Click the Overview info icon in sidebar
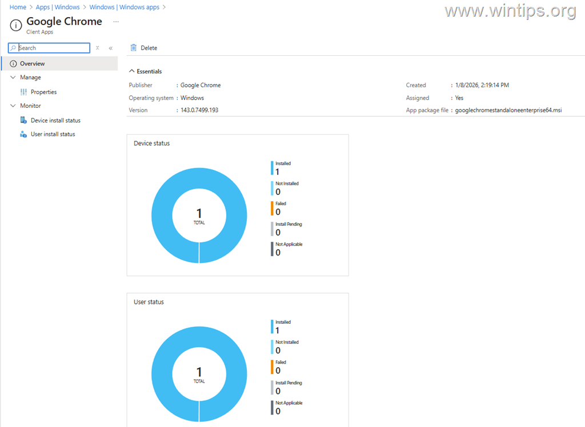585x427 pixels. pos(13,64)
